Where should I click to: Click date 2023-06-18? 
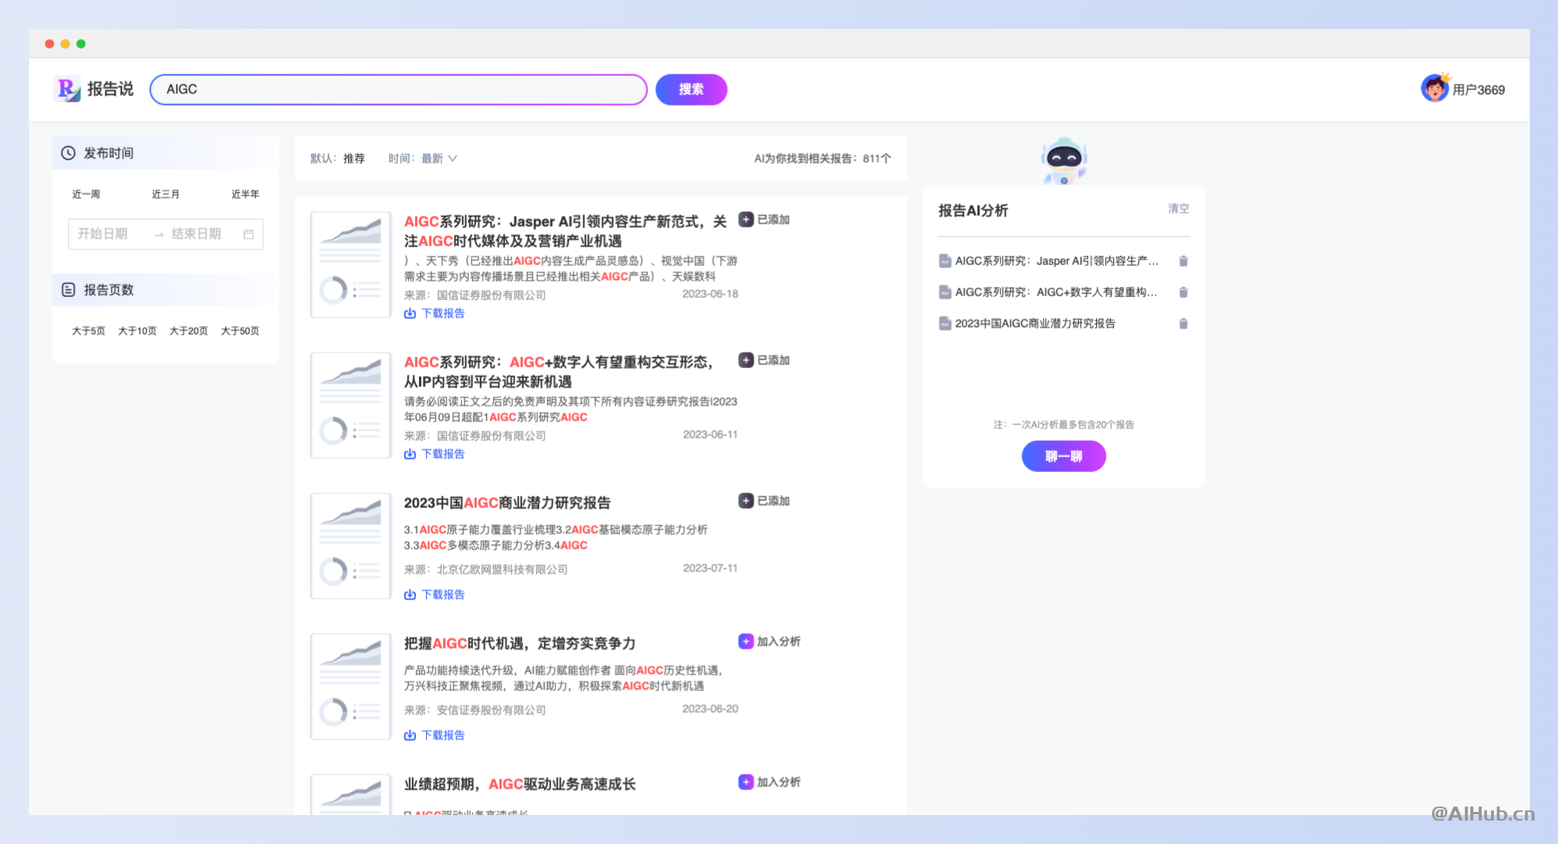coord(710,294)
